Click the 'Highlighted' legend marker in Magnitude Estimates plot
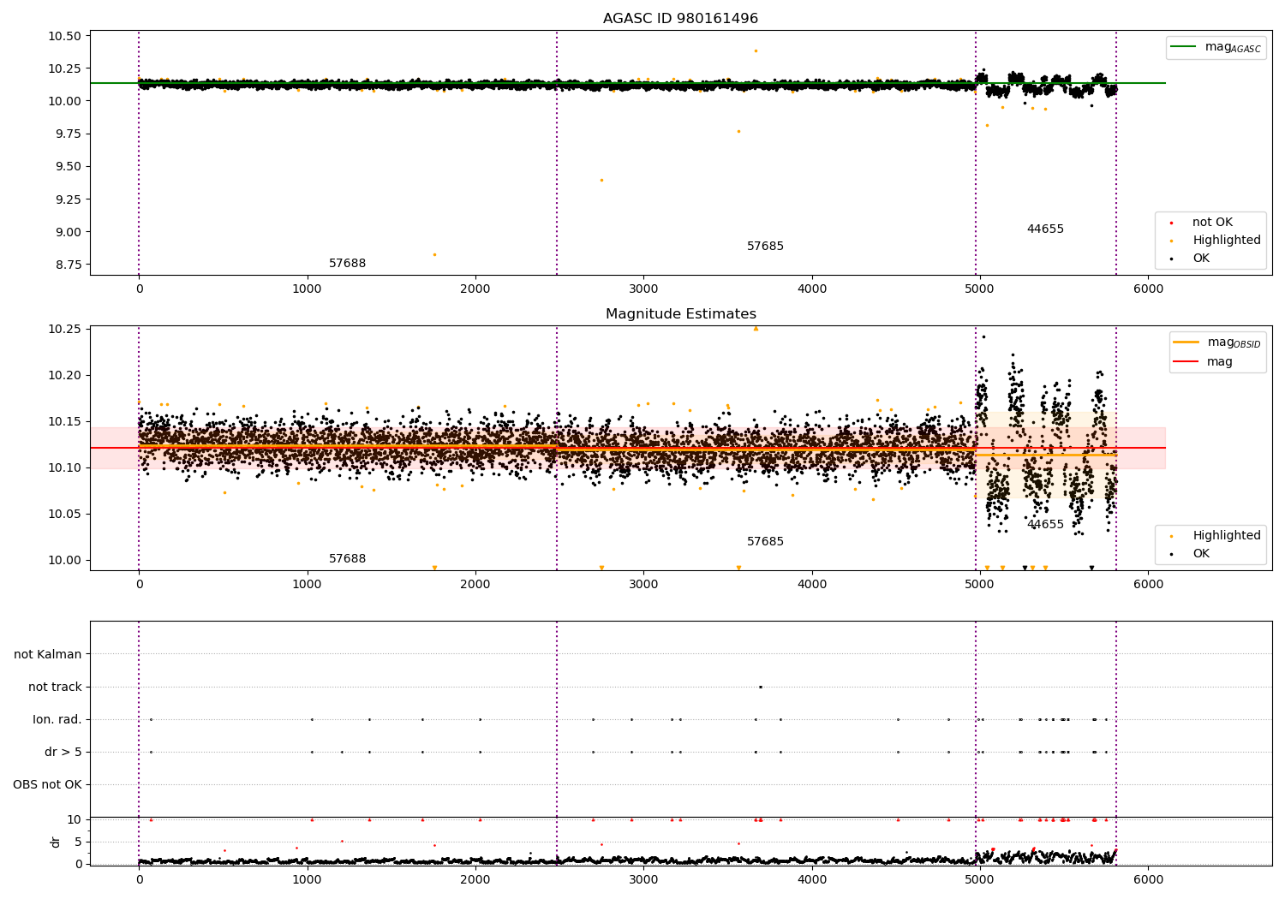 coord(1171,536)
